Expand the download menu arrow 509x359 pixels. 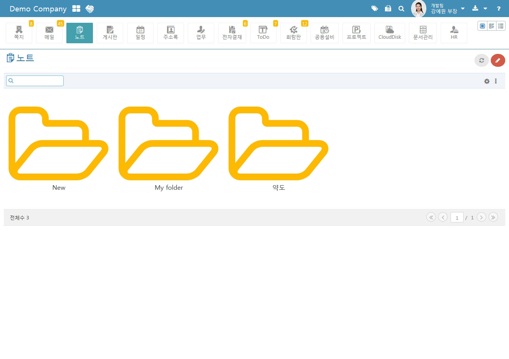tap(485, 8)
